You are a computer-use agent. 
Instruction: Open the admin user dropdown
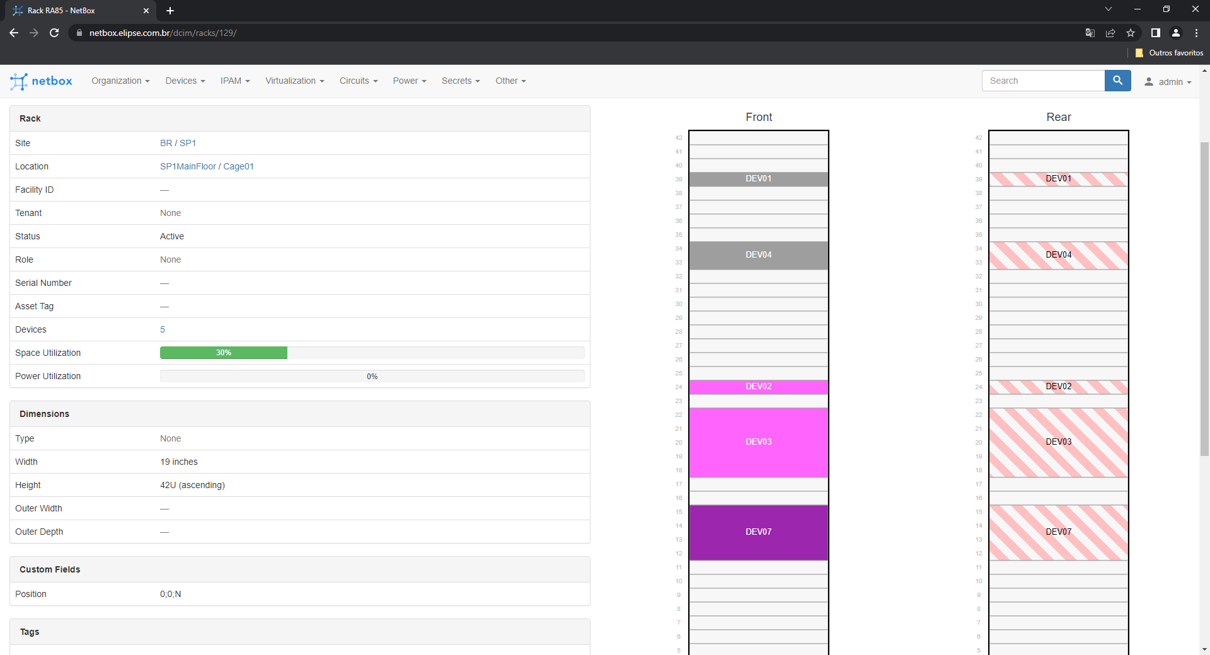pyautogui.click(x=1168, y=82)
